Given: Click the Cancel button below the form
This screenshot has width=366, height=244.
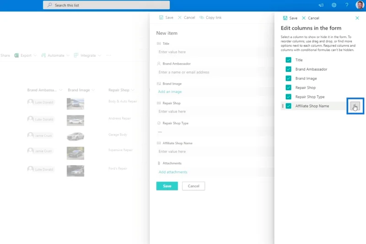Looking at the screenshot, I should tap(194, 186).
